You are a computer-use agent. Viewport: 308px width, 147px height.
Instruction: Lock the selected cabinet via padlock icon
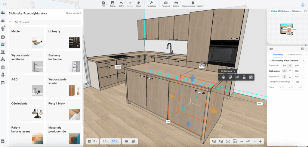tap(244, 77)
